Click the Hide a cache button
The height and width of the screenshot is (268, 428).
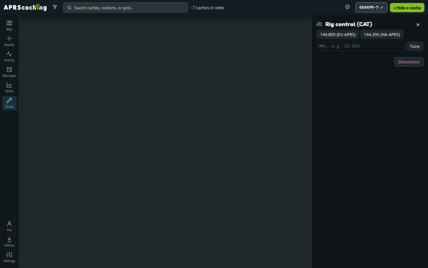(x=407, y=8)
